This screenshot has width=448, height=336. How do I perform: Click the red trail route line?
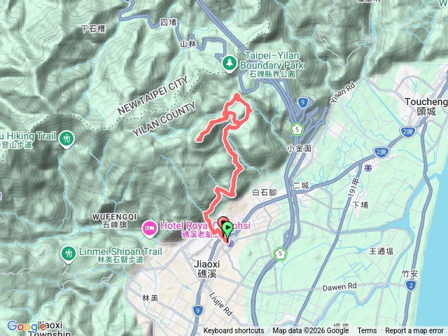click(236, 169)
